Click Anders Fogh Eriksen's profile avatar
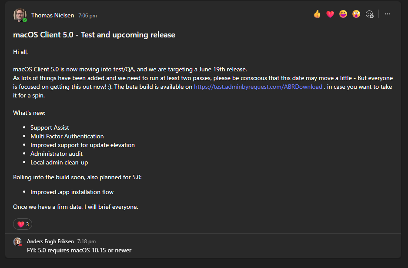 [x=17, y=242]
